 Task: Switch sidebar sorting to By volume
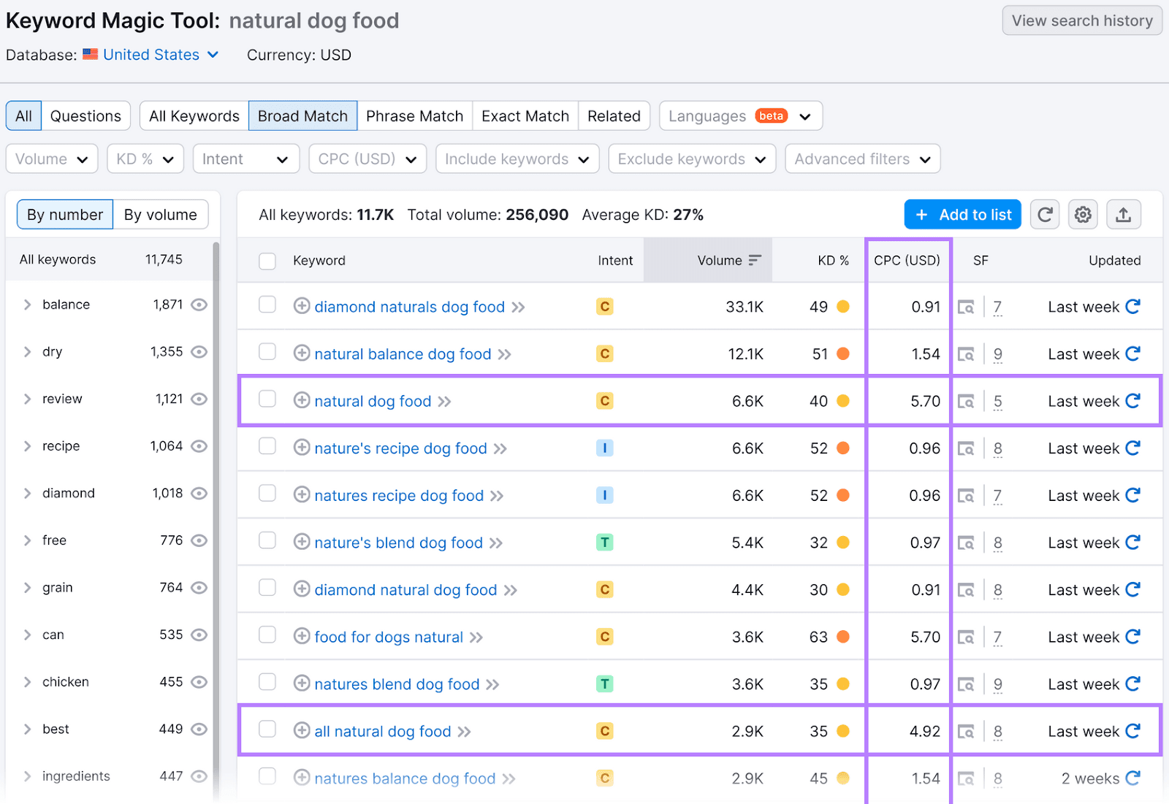click(x=161, y=214)
